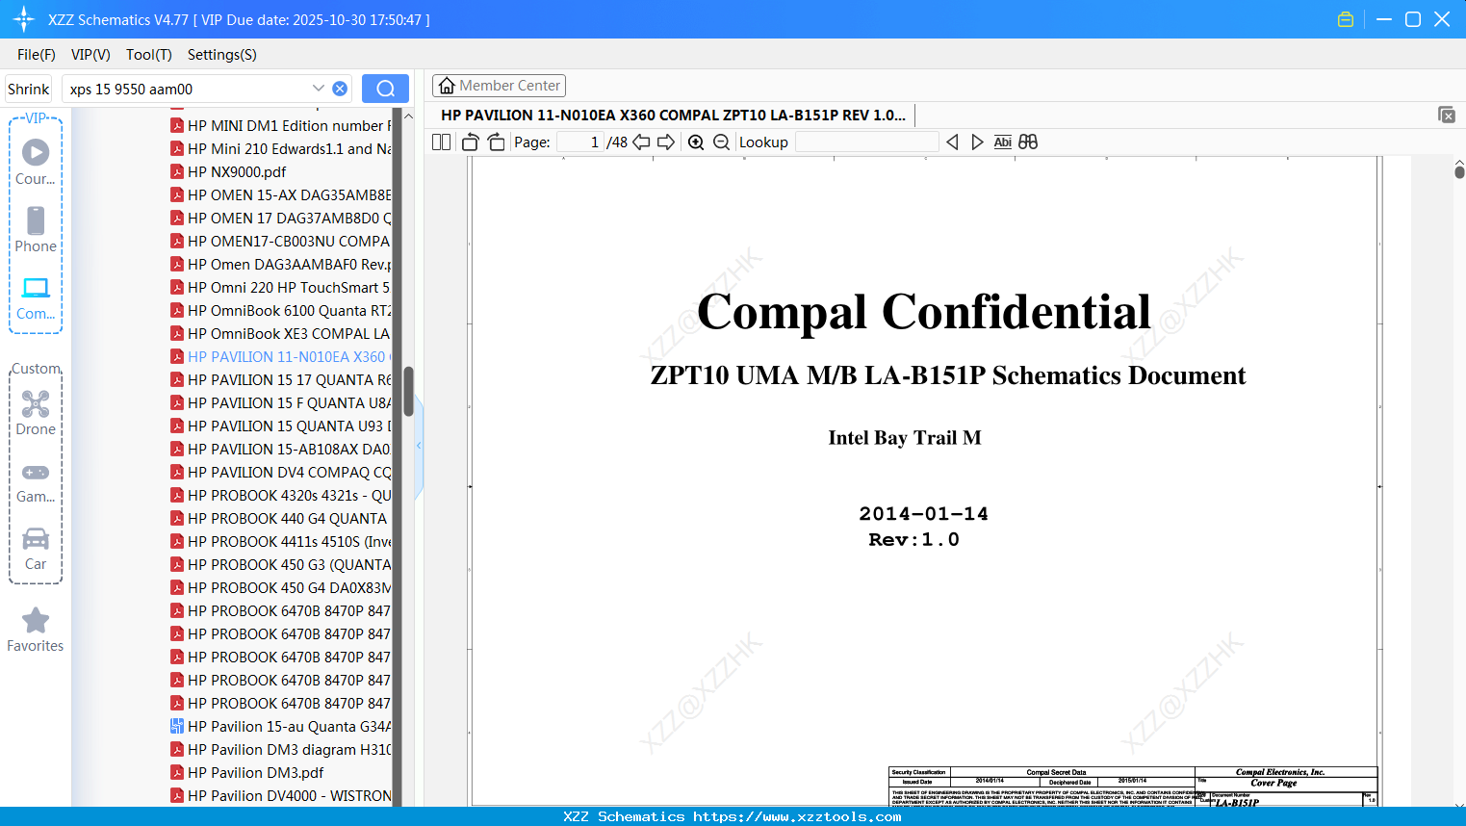
Task: Select the Phone category icon
Action: pos(36,229)
